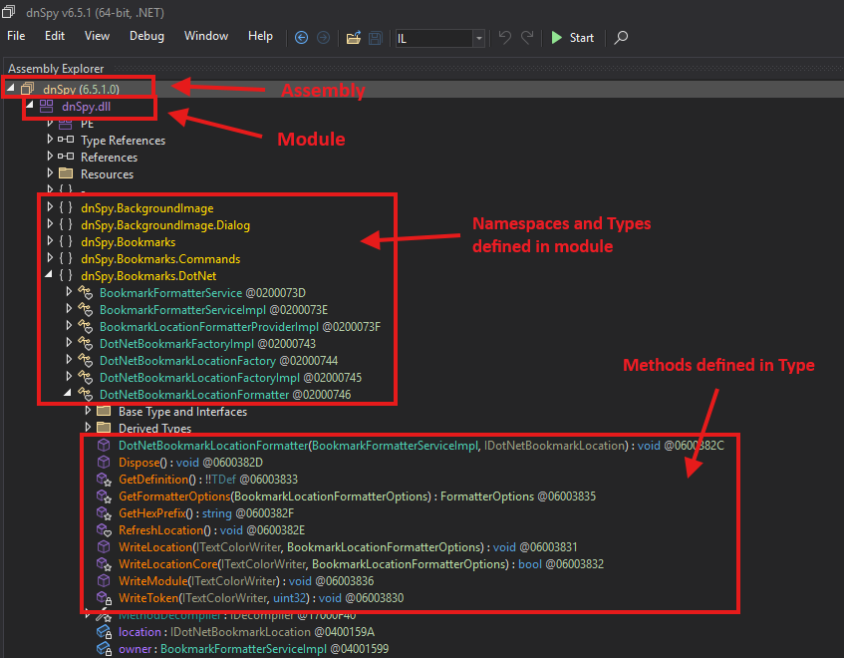
Task: Collapse the dnSpy.Bookmarks.DotNet namespace
Action: tap(50, 275)
